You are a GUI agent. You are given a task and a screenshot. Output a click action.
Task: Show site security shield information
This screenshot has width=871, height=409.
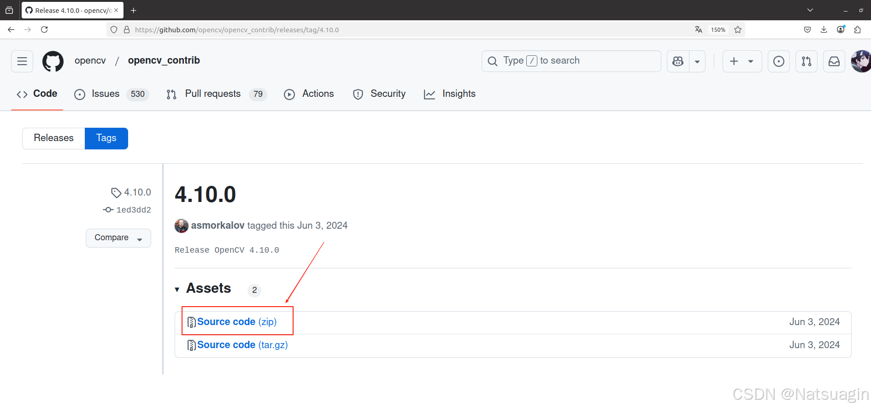(114, 30)
